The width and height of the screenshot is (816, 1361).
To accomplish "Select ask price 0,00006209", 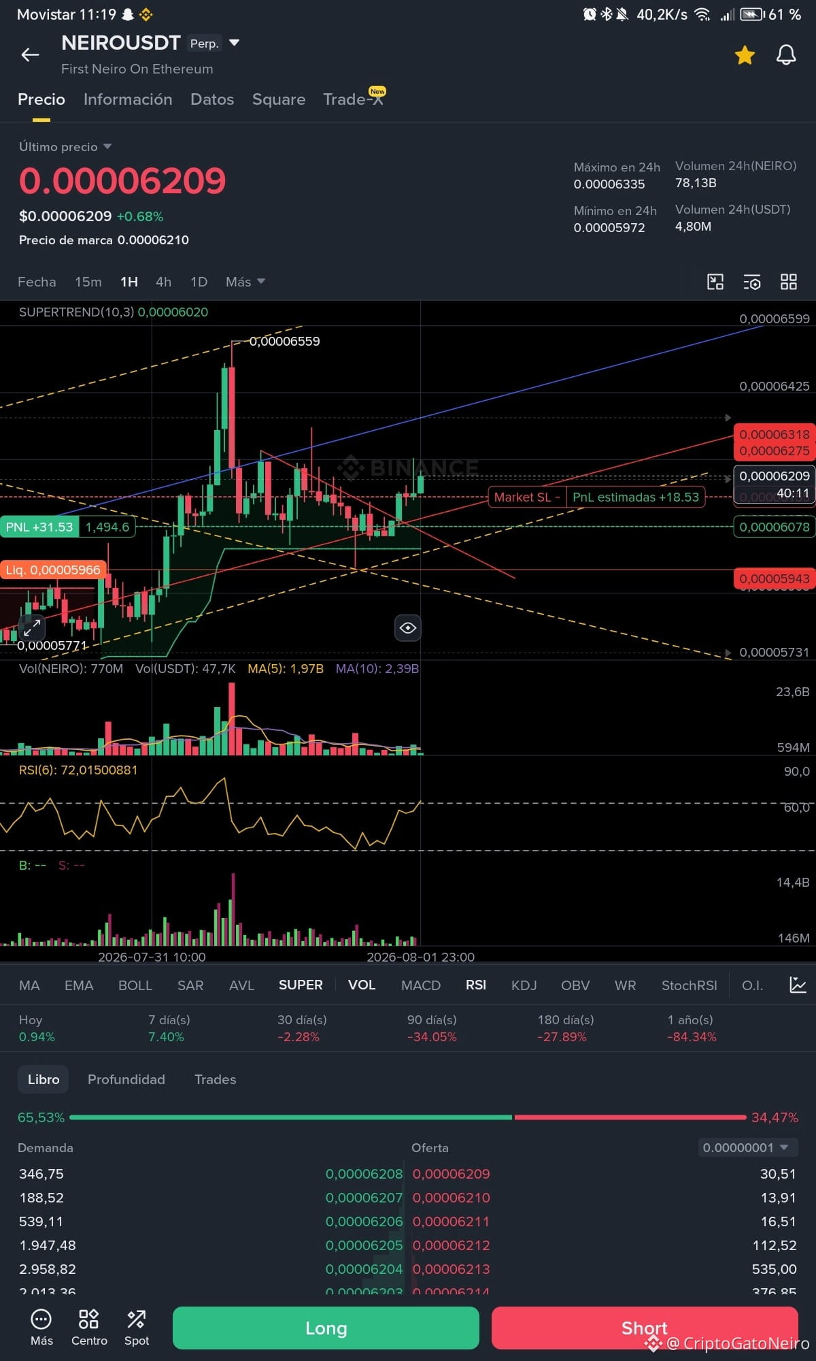I will click(x=452, y=1174).
